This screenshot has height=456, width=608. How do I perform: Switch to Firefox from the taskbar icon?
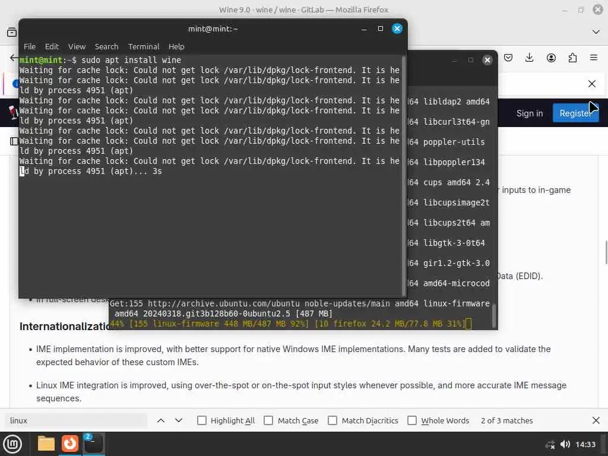(70, 444)
